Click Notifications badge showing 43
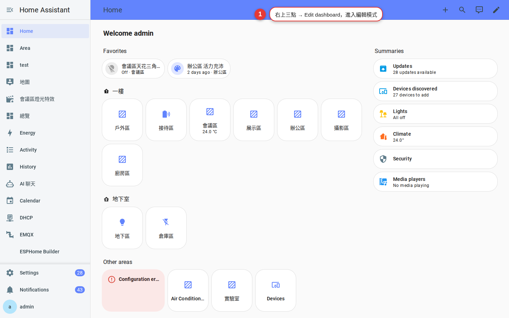The image size is (509, 318). (x=80, y=290)
